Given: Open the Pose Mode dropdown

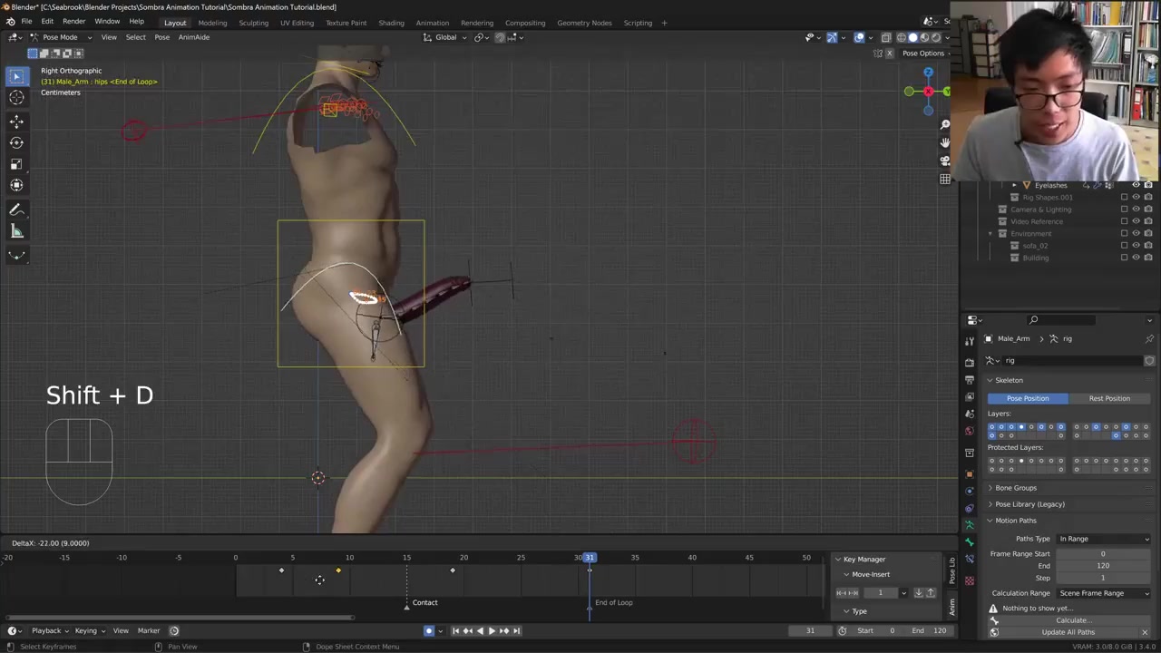Looking at the screenshot, I should coord(60,37).
